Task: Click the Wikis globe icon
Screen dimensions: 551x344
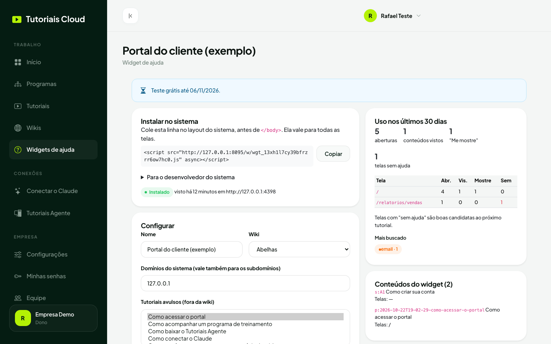Action: pos(18,128)
